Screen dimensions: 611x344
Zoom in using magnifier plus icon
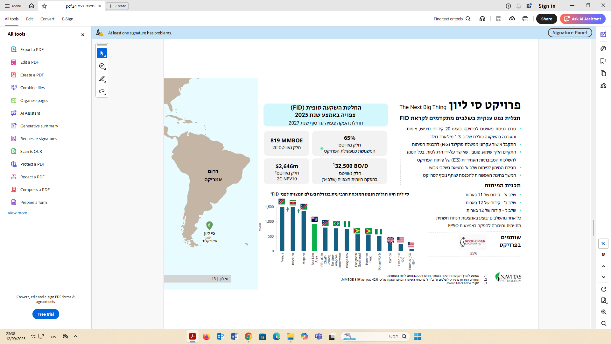604,312
